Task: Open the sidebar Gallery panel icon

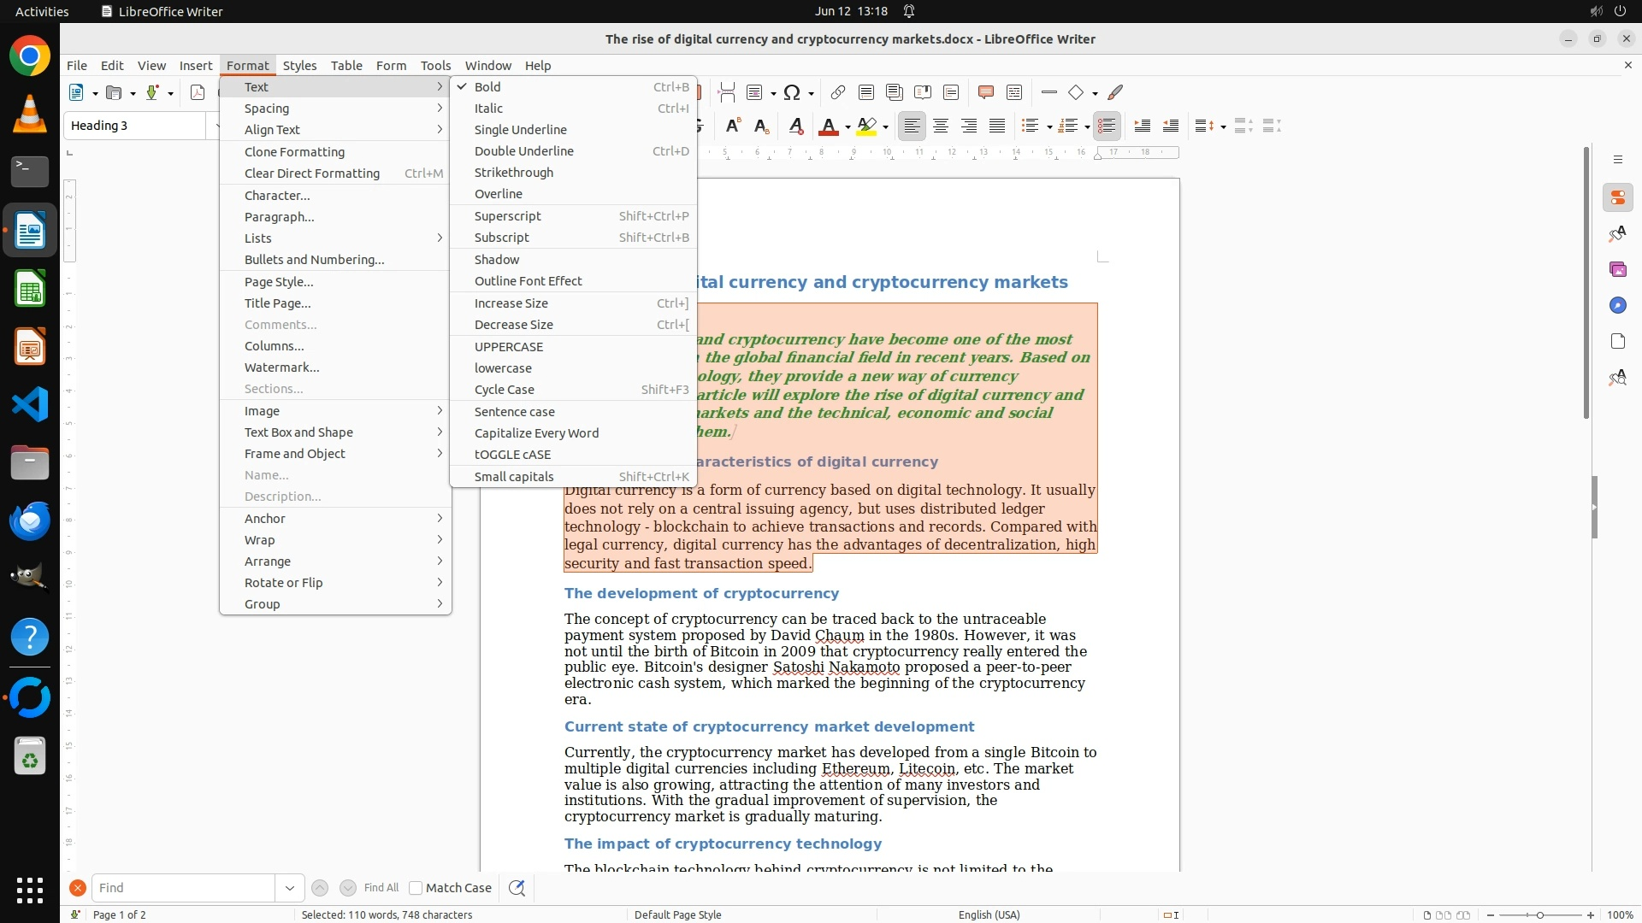Action: click(x=1617, y=270)
